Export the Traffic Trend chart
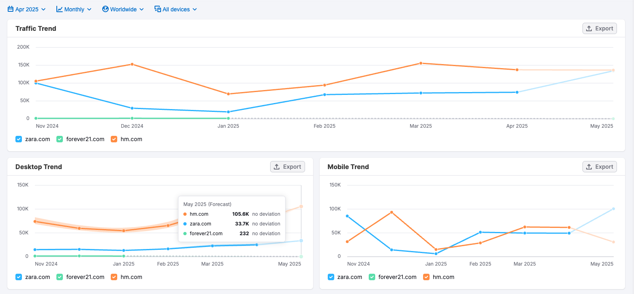This screenshot has width=634, height=294. click(600, 28)
